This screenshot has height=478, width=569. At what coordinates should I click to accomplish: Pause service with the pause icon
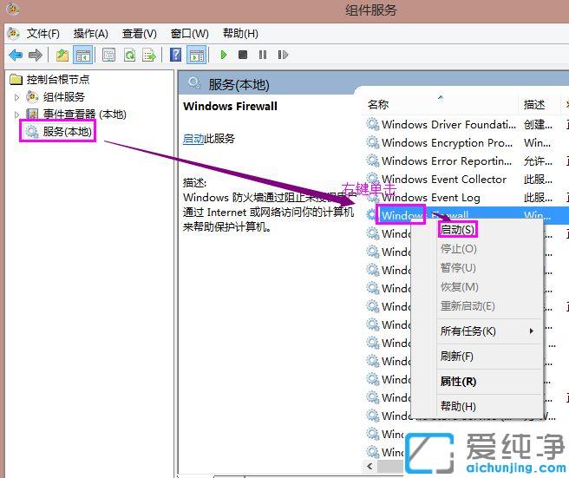(x=263, y=55)
